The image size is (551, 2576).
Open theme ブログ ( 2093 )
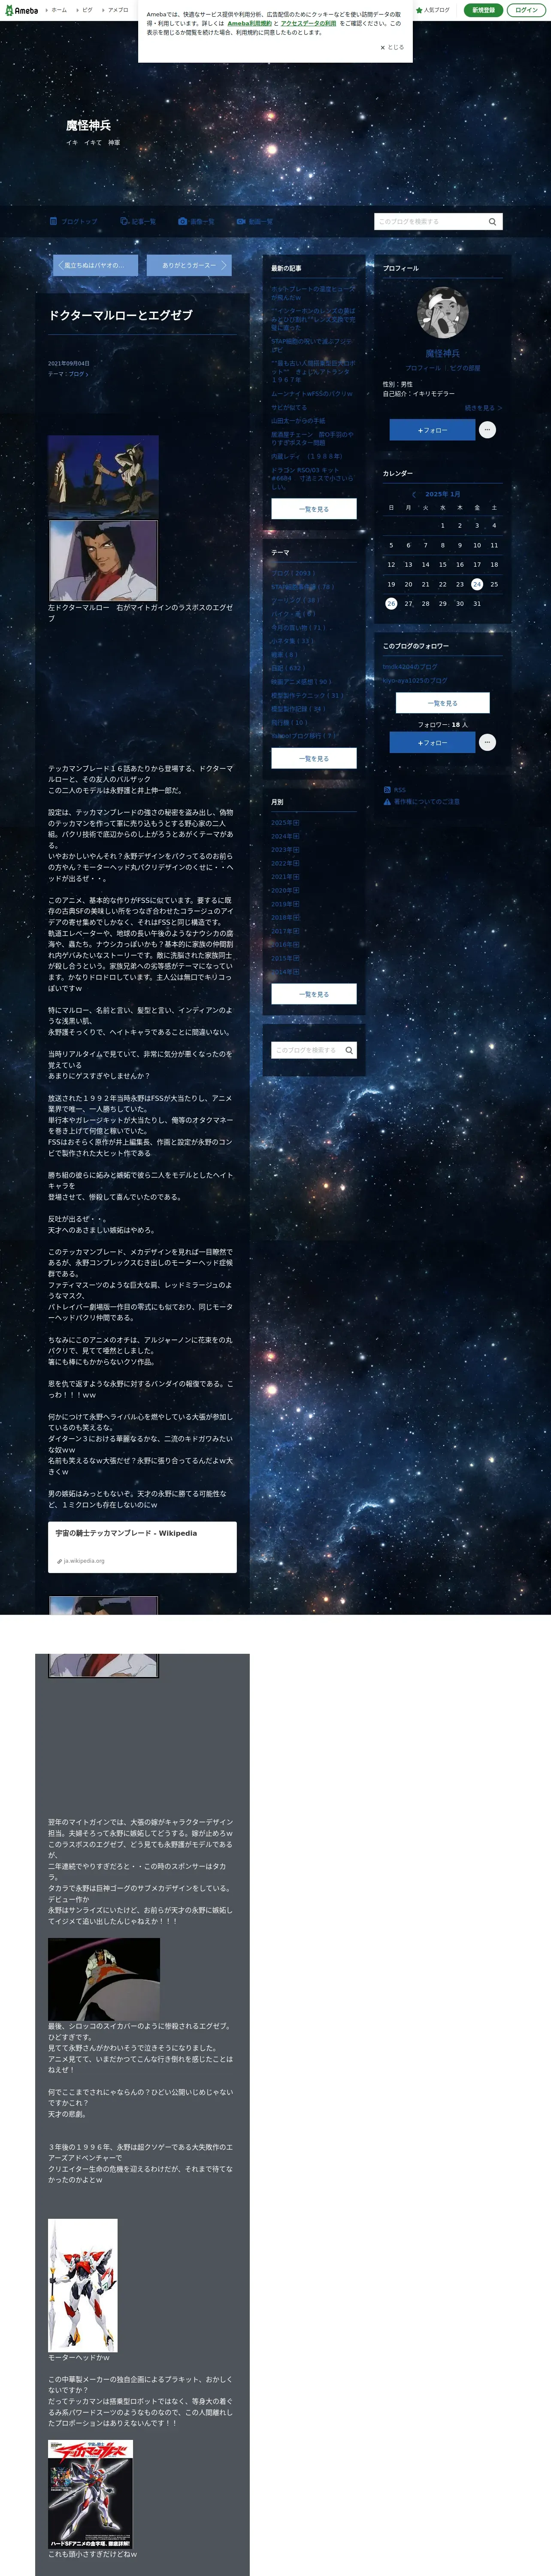point(293,573)
